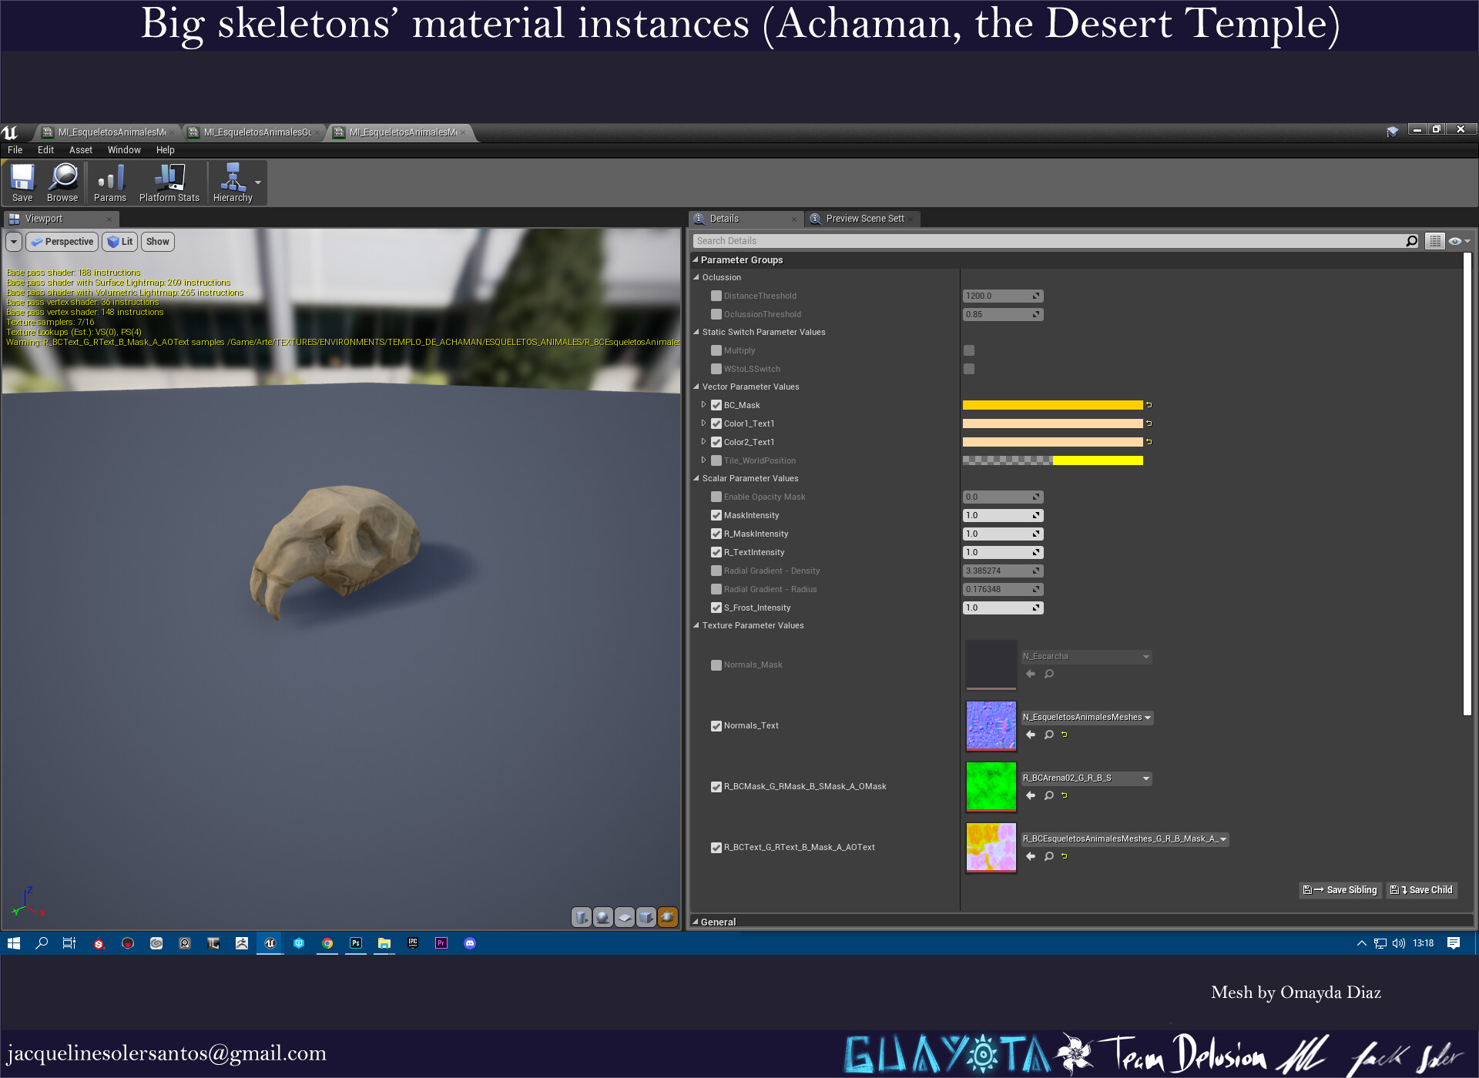The image size is (1479, 1078).
Task: Click the Save Child button
Action: point(1422,890)
